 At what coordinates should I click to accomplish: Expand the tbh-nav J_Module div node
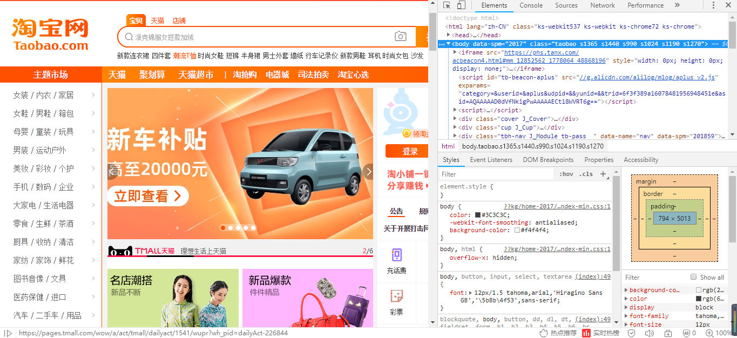[455, 136]
